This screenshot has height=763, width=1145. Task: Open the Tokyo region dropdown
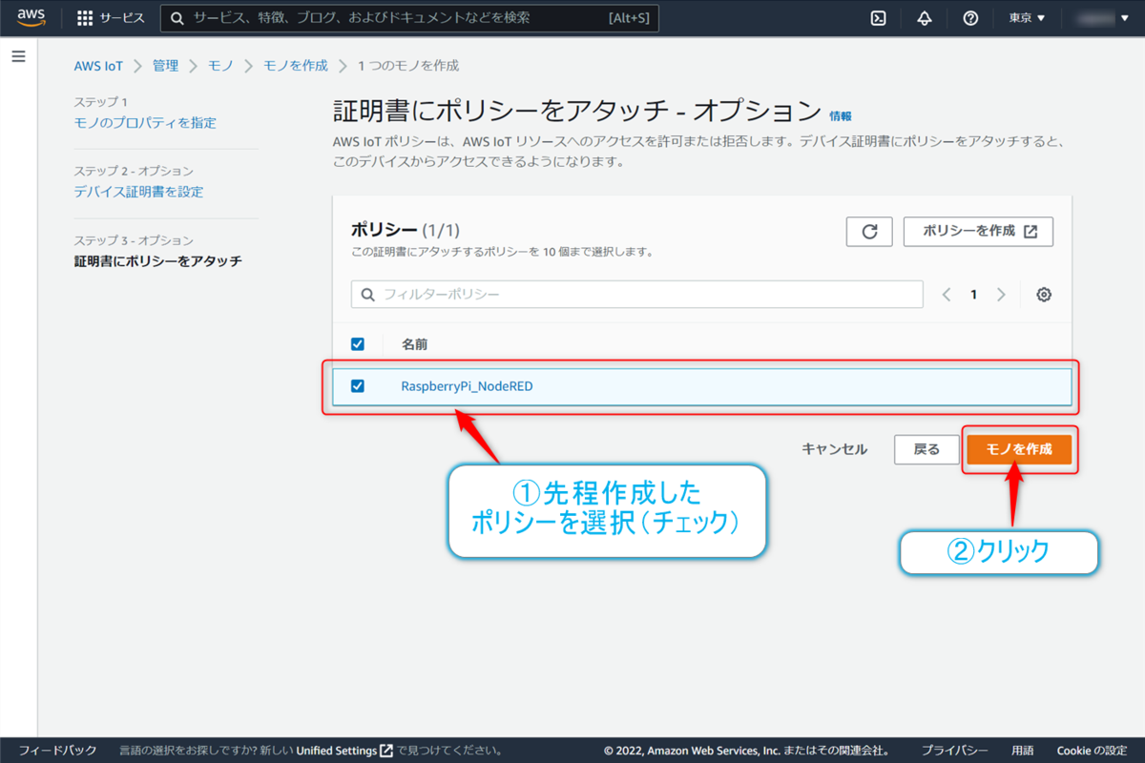pos(1027,18)
